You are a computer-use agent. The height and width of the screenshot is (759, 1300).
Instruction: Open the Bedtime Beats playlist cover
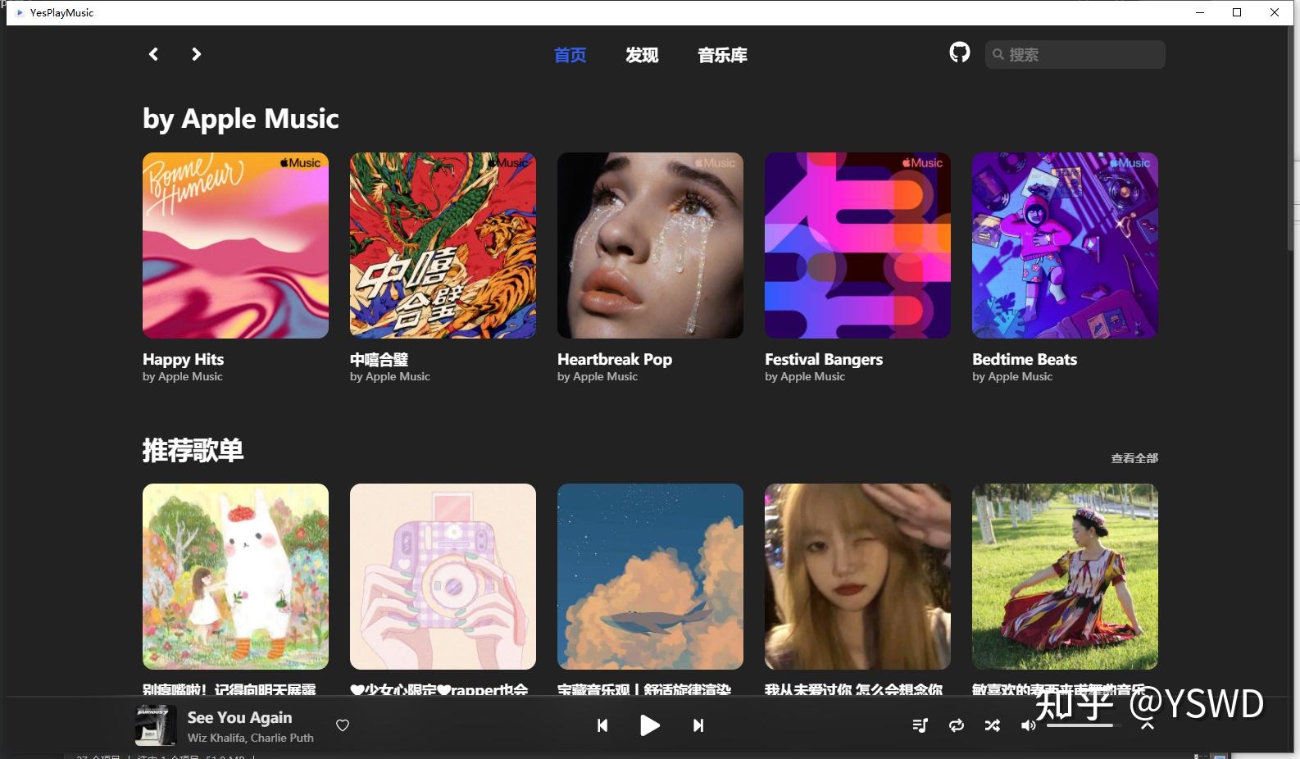click(x=1065, y=245)
